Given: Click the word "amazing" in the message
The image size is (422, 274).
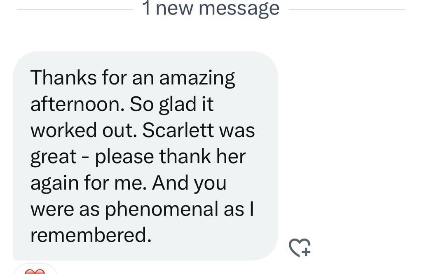Looking at the screenshot, I should [x=197, y=78].
